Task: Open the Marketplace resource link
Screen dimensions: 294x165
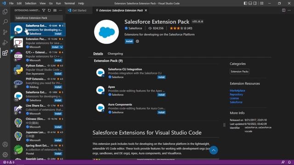Action: click(237, 91)
